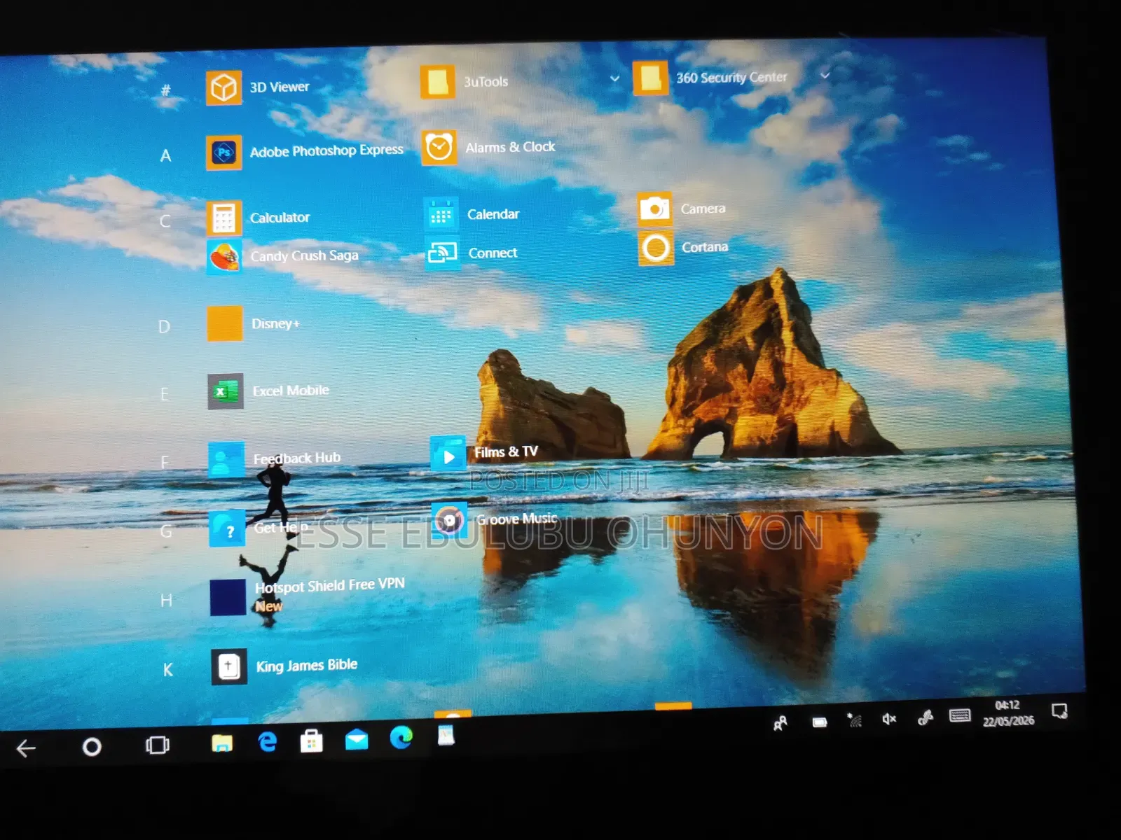
Task: Open File Explorer from taskbar
Action: point(222,743)
